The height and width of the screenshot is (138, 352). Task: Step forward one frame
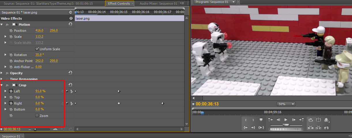click(x=294, y=120)
